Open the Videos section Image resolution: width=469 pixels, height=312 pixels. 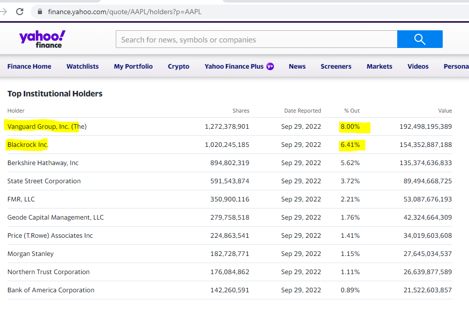point(418,66)
